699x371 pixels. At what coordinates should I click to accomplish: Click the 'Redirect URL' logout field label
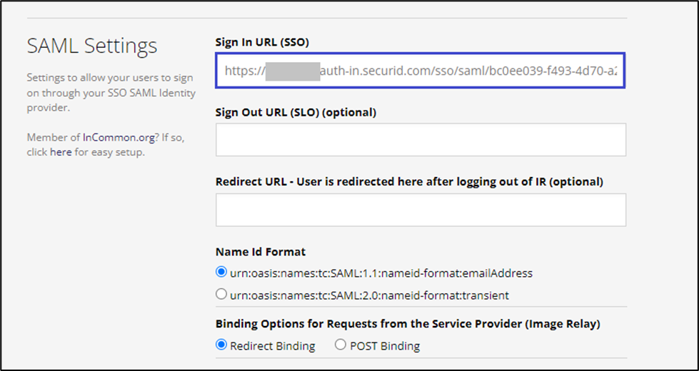click(409, 182)
